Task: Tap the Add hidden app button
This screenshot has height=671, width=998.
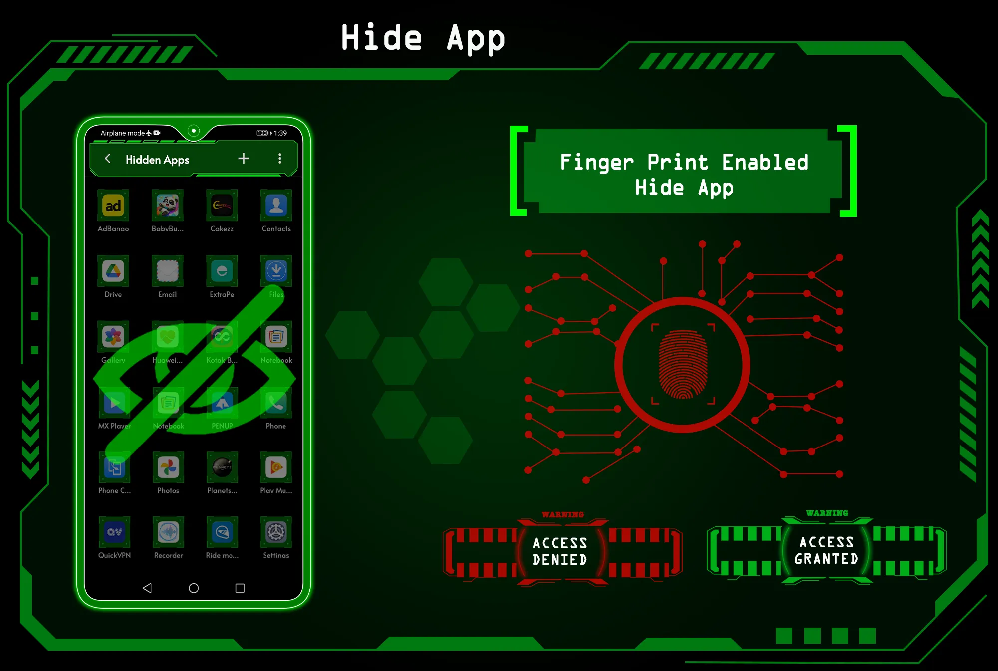Action: 244,158
